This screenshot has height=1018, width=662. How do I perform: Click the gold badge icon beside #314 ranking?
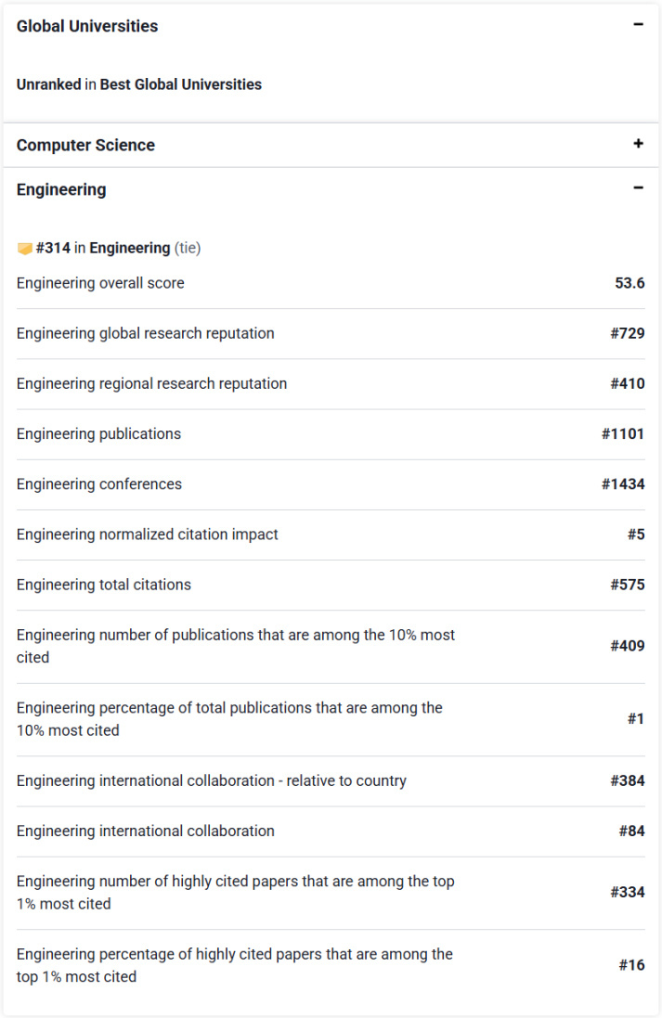tap(25, 247)
